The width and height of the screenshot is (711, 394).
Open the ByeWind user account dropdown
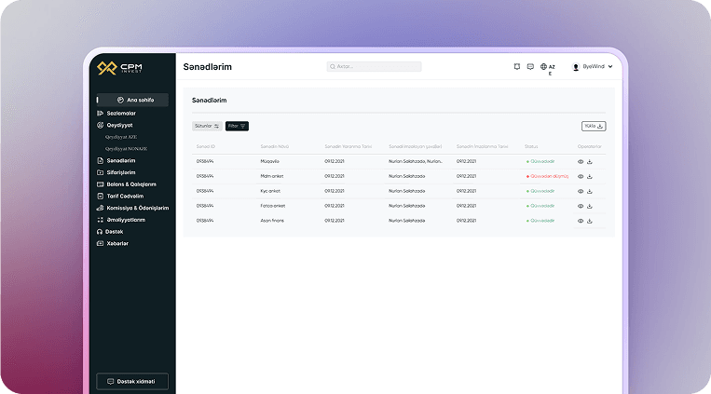[x=592, y=66]
